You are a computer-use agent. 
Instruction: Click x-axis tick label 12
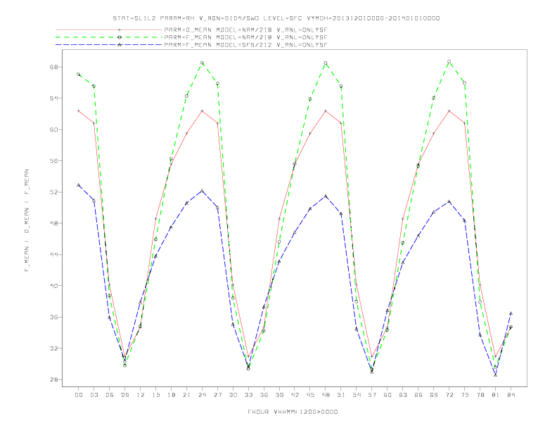[x=141, y=395]
